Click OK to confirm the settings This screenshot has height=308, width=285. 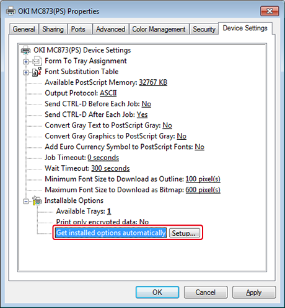click(157, 292)
